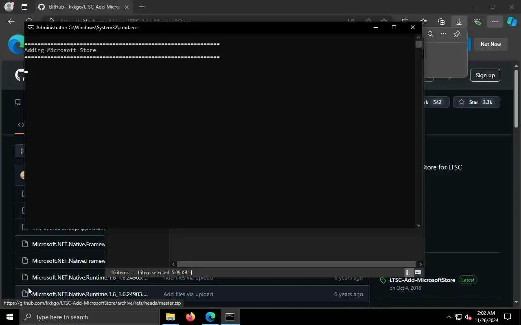Open Edge Browser essentials heart icon
This screenshot has height=325, width=521.
coord(477,22)
